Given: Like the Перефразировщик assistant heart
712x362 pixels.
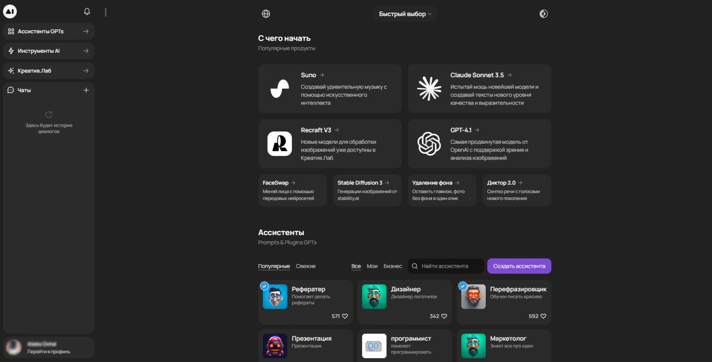Looking at the screenshot, I should [x=543, y=316].
